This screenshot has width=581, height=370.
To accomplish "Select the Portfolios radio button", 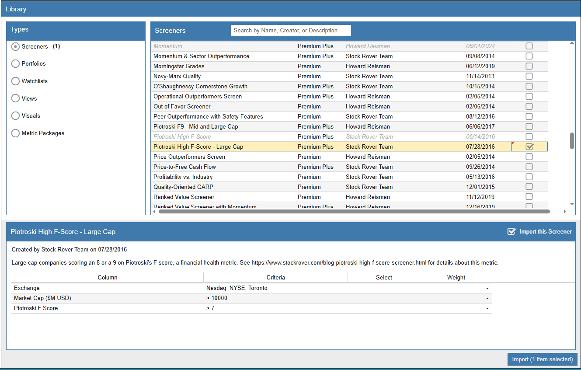I will tap(16, 64).
